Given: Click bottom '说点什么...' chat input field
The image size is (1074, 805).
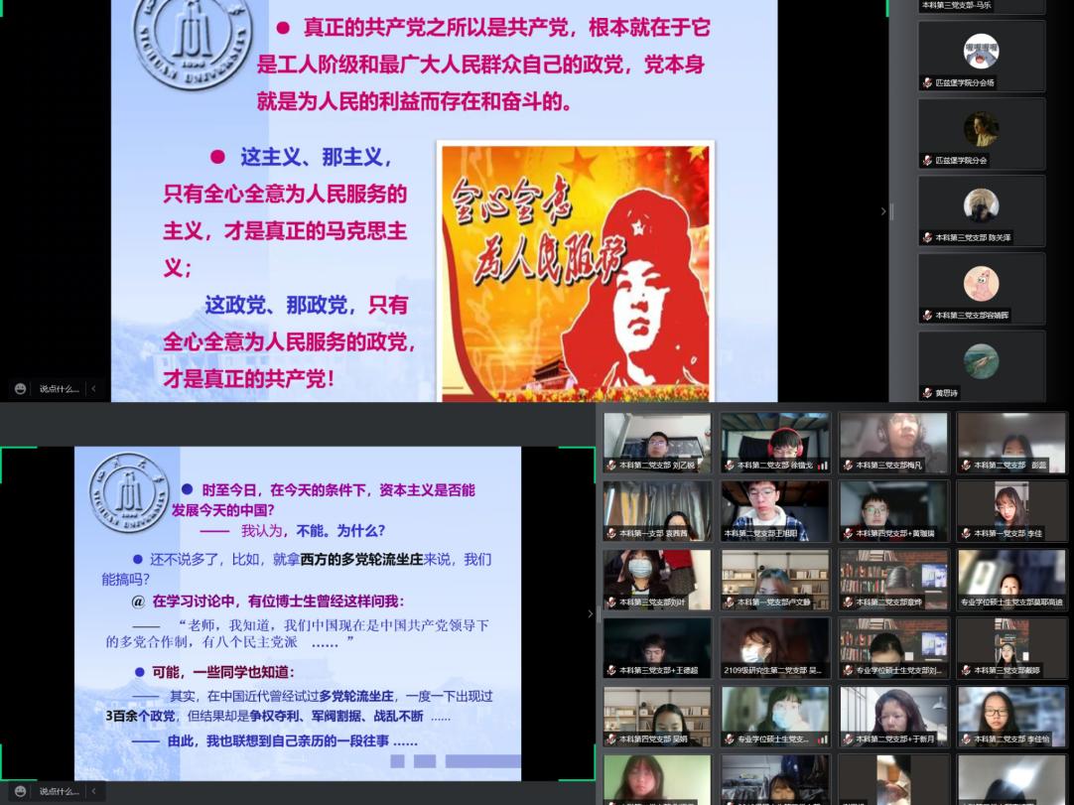Looking at the screenshot, I should point(59,791).
